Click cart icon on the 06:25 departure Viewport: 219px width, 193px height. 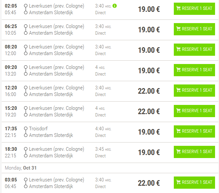178,29
